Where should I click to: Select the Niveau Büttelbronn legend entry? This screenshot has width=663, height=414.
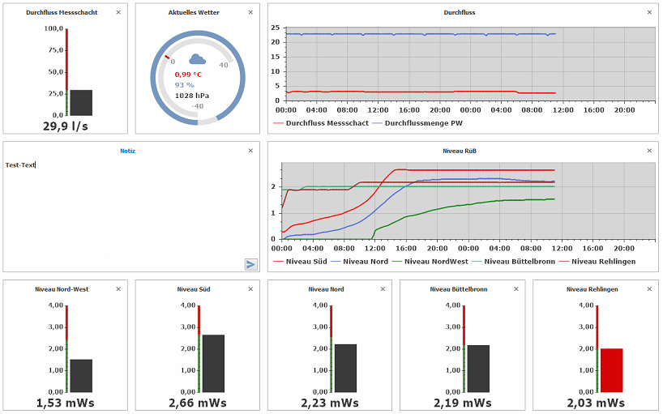(518, 262)
